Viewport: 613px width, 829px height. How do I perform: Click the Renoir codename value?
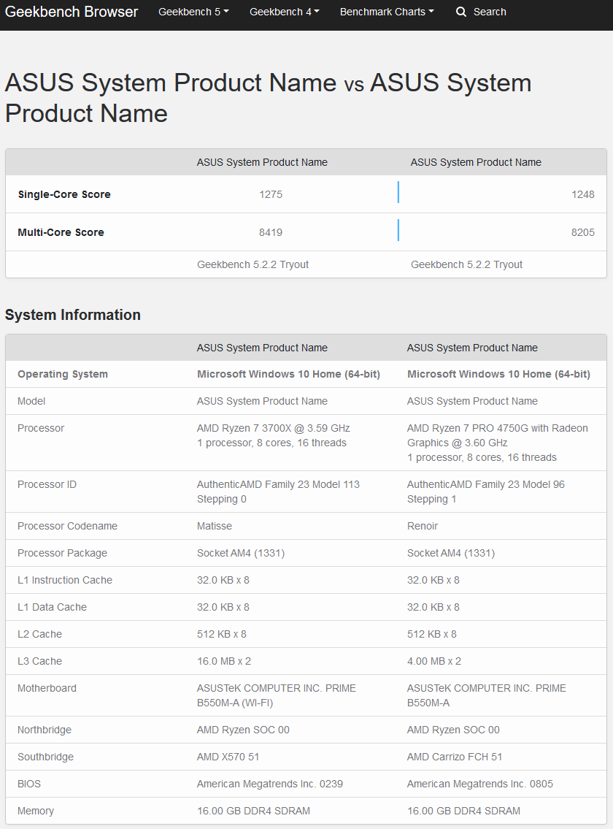click(423, 526)
